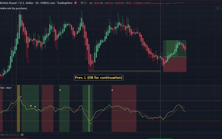Select the red stop-loss zone of long position
The height and width of the screenshot is (139, 222).
point(175,64)
